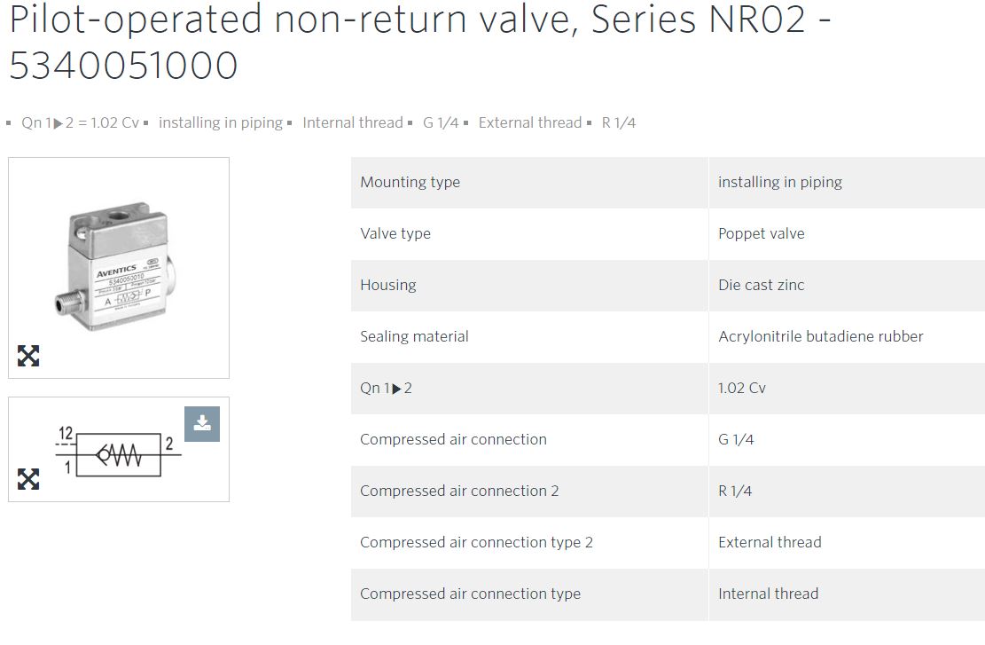
Task: Click the Compressed air connection 2 label
Action: pyautogui.click(x=459, y=491)
